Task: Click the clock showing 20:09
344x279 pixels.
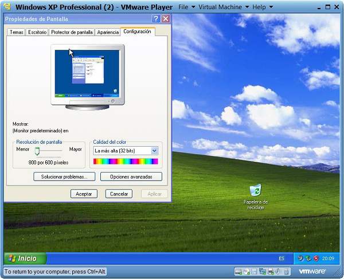Action: point(328,258)
